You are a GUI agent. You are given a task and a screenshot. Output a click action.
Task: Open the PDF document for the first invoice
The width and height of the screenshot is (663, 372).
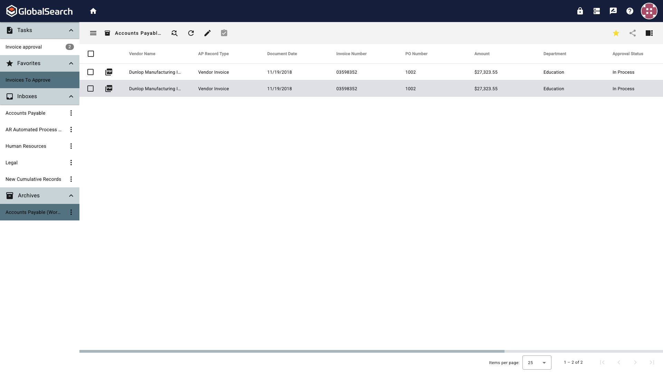[x=109, y=72]
